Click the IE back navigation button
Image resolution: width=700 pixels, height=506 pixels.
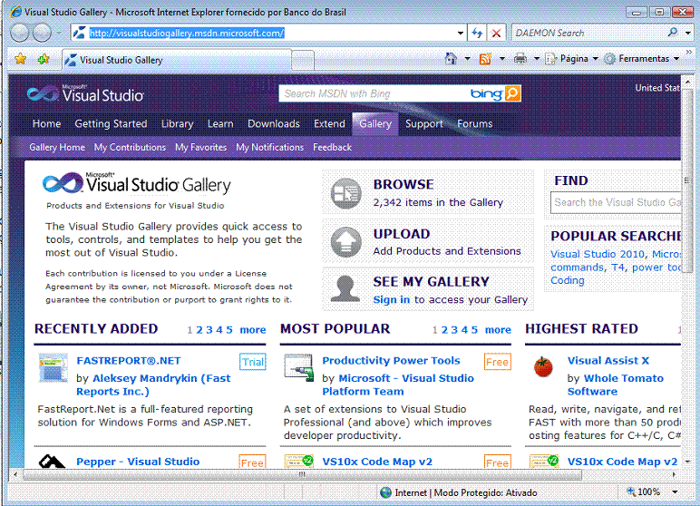[19, 33]
